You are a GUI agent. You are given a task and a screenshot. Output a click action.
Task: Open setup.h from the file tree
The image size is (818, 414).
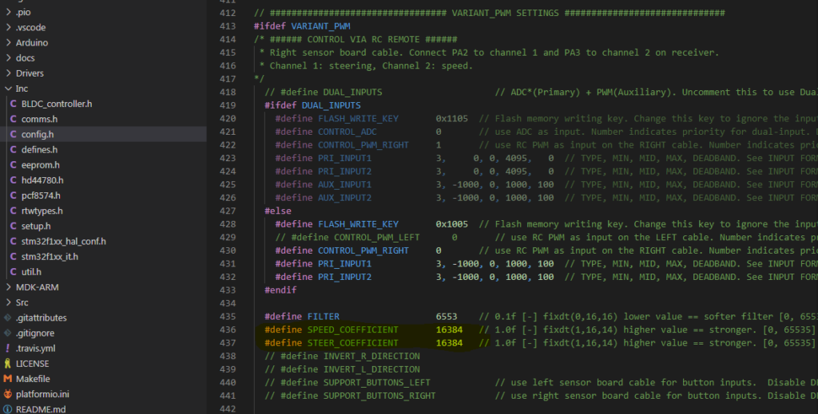point(37,226)
